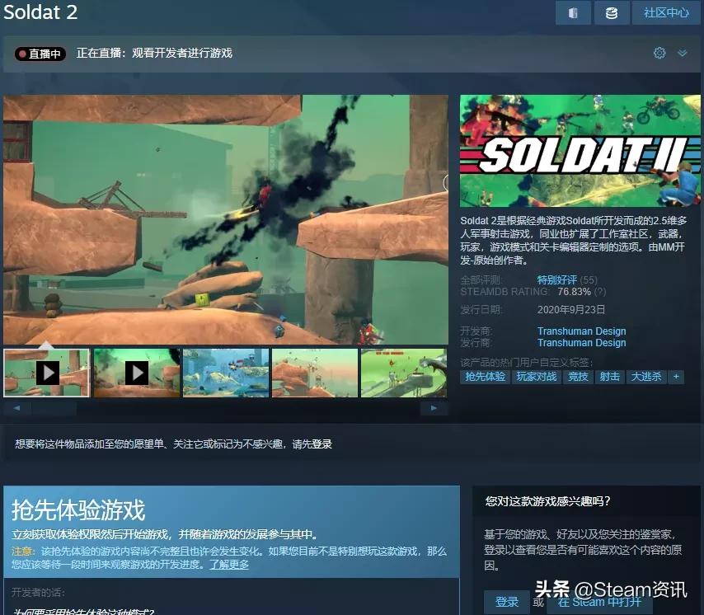Show more tags with the + button

[x=676, y=376]
